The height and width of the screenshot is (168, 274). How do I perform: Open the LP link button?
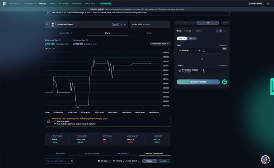click(225, 23)
